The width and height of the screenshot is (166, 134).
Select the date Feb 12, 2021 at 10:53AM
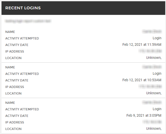[142, 80]
